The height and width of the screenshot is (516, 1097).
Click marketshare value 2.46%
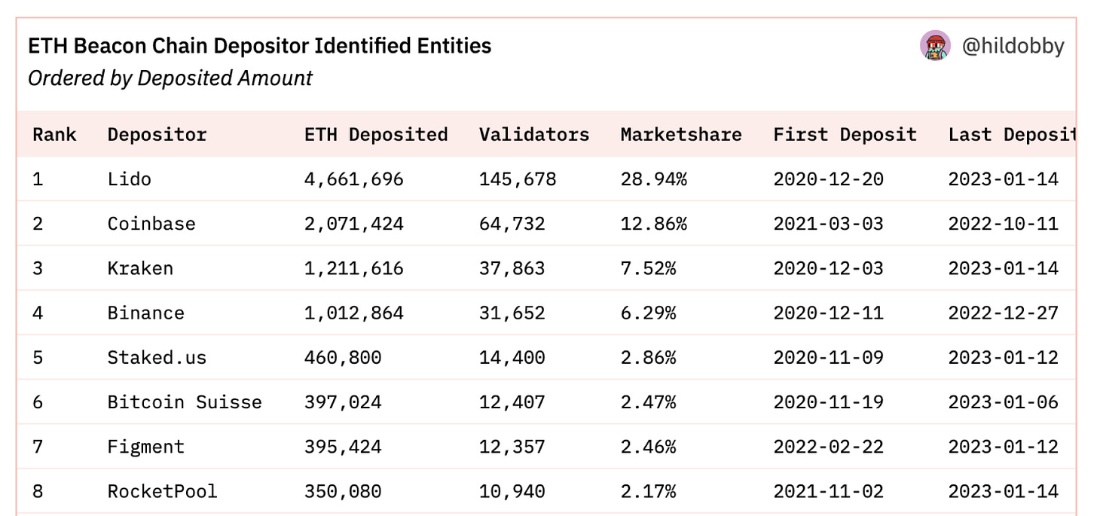[x=649, y=447]
